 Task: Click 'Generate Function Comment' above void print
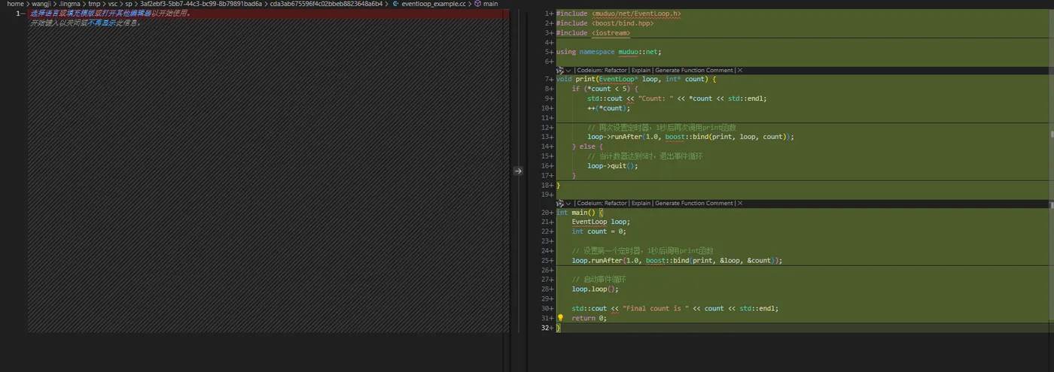694,70
